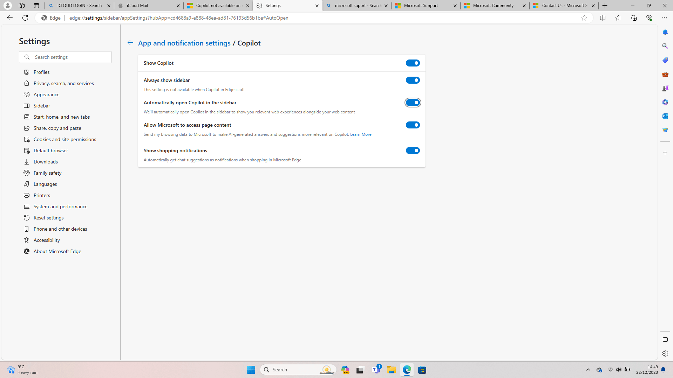This screenshot has height=378, width=673.
Task: Open the Microsoft 365 sidebar icon
Action: click(665, 102)
